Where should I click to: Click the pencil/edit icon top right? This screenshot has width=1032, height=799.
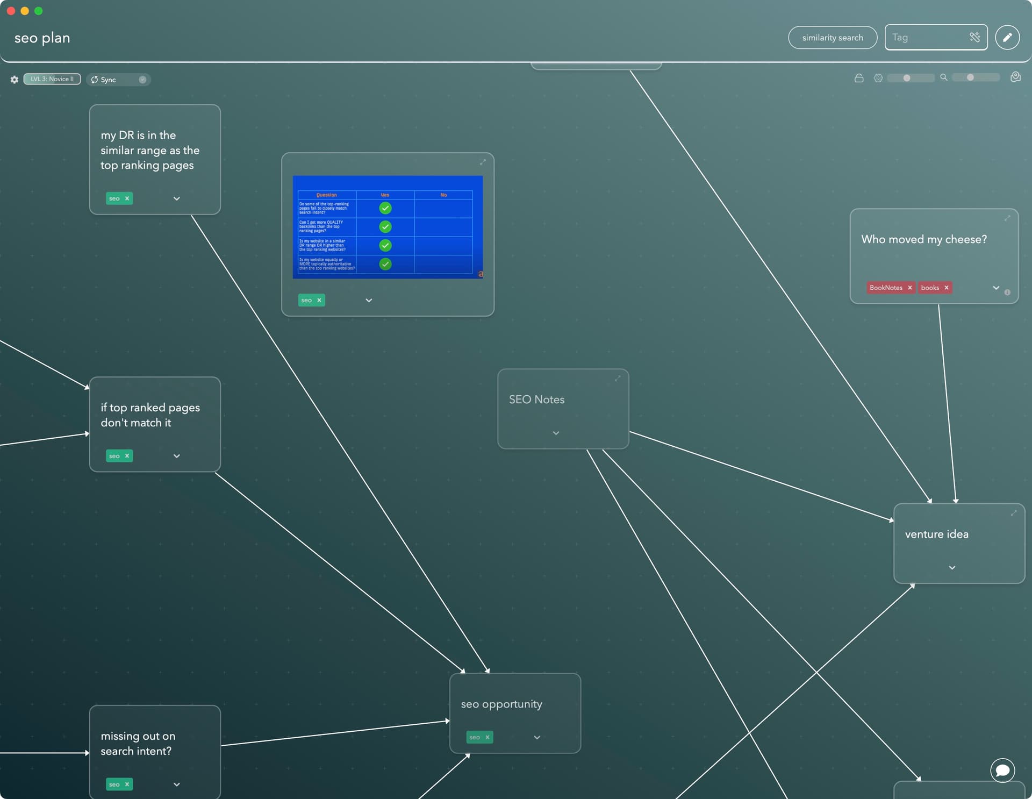pyautogui.click(x=1008, y=37)
